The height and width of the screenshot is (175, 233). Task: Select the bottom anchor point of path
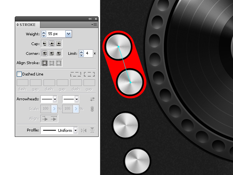point(130,82)
